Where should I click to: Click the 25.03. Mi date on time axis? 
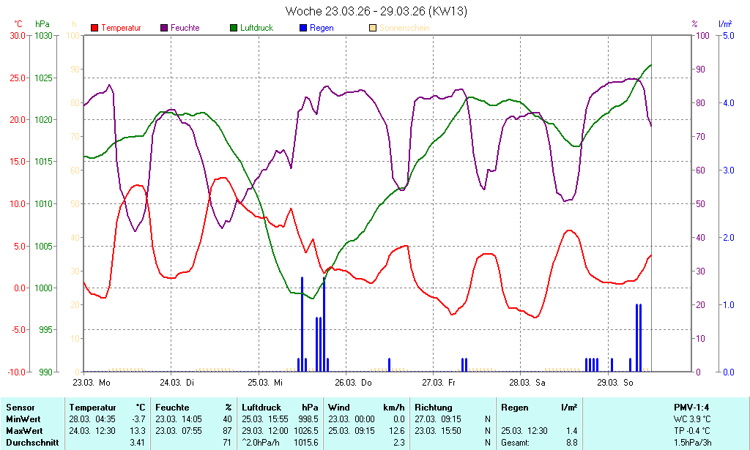pyautogui.click(x=265, y=383)
